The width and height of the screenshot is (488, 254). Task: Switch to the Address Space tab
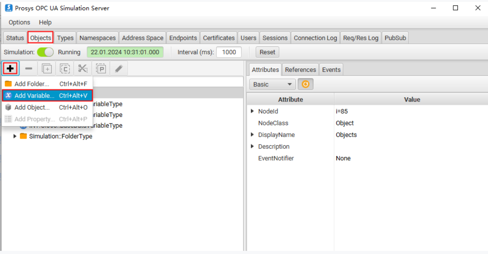(x=143, y=38)
